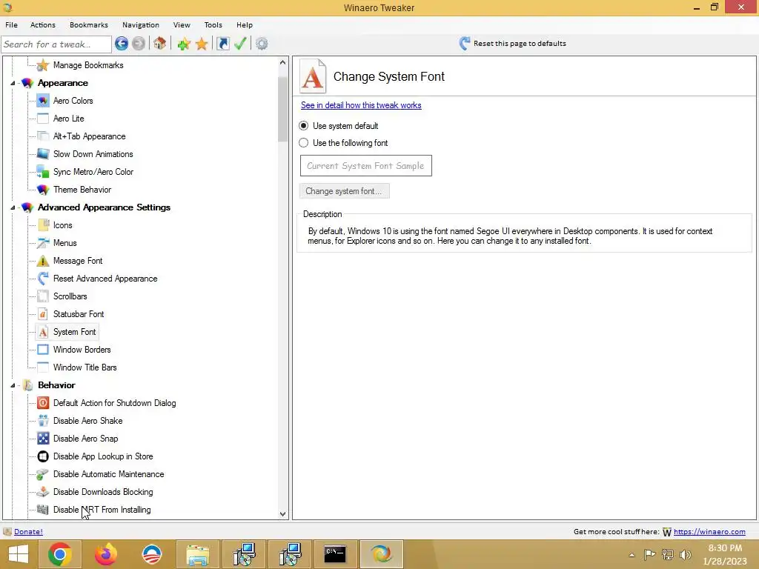Click the grey Forward navigation arrow
The image size is (759, 569).
(x=139, y=44)
